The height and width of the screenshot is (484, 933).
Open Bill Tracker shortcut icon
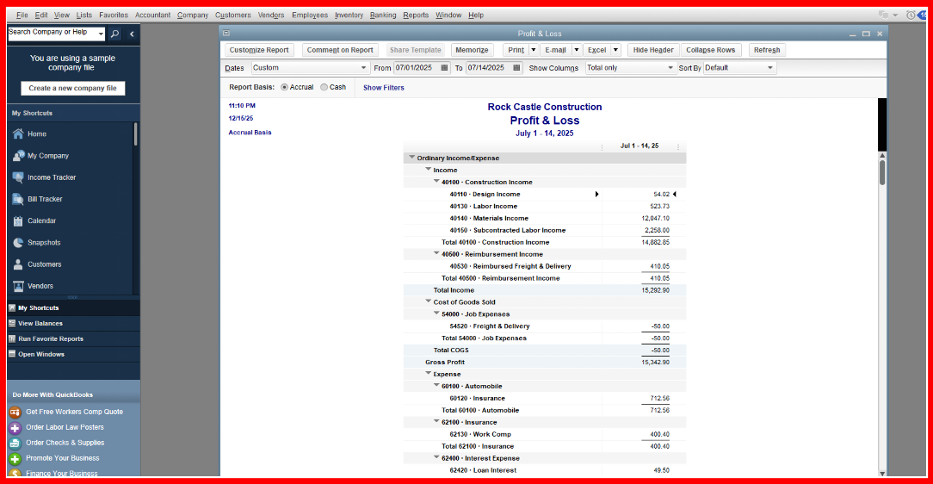pos(18,199)
